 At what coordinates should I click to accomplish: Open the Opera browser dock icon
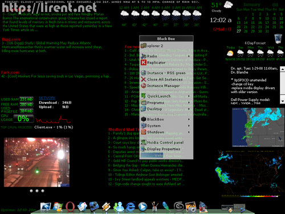(x=70, y=207)
